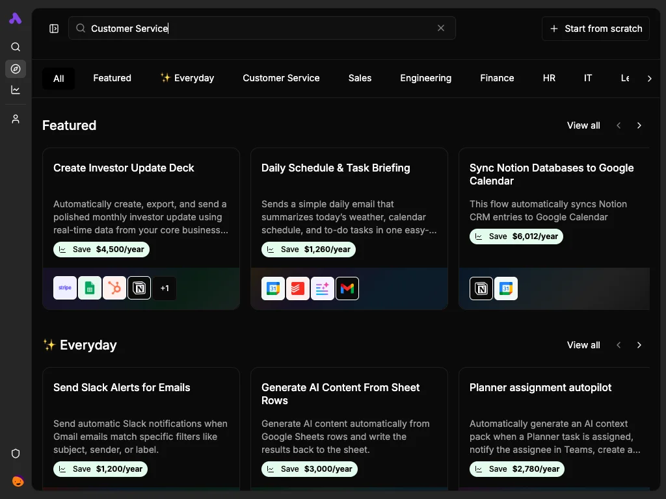This screenshot has height=499, width=666.
Task: Click the HubSpot icon on Investor Update card
Action: (114, 288)
